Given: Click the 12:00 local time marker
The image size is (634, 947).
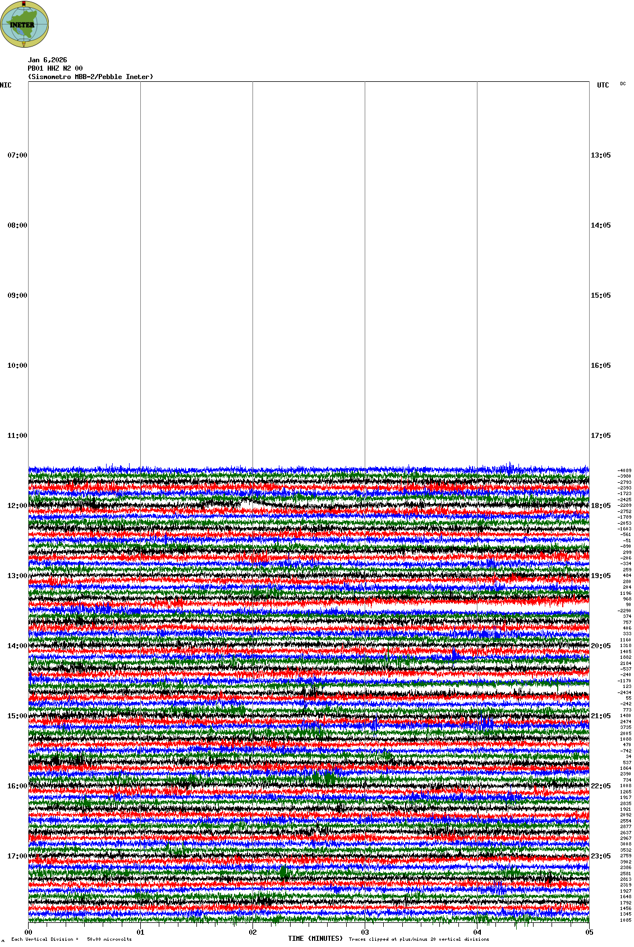Looking at the screenshot, I should click(x=17, y=506).
